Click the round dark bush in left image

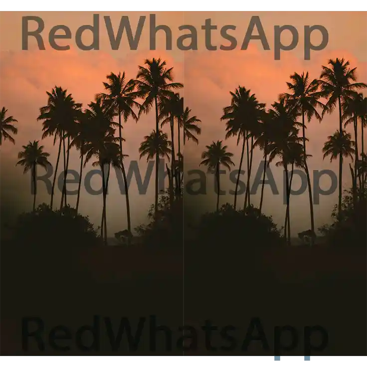point(55,222)
